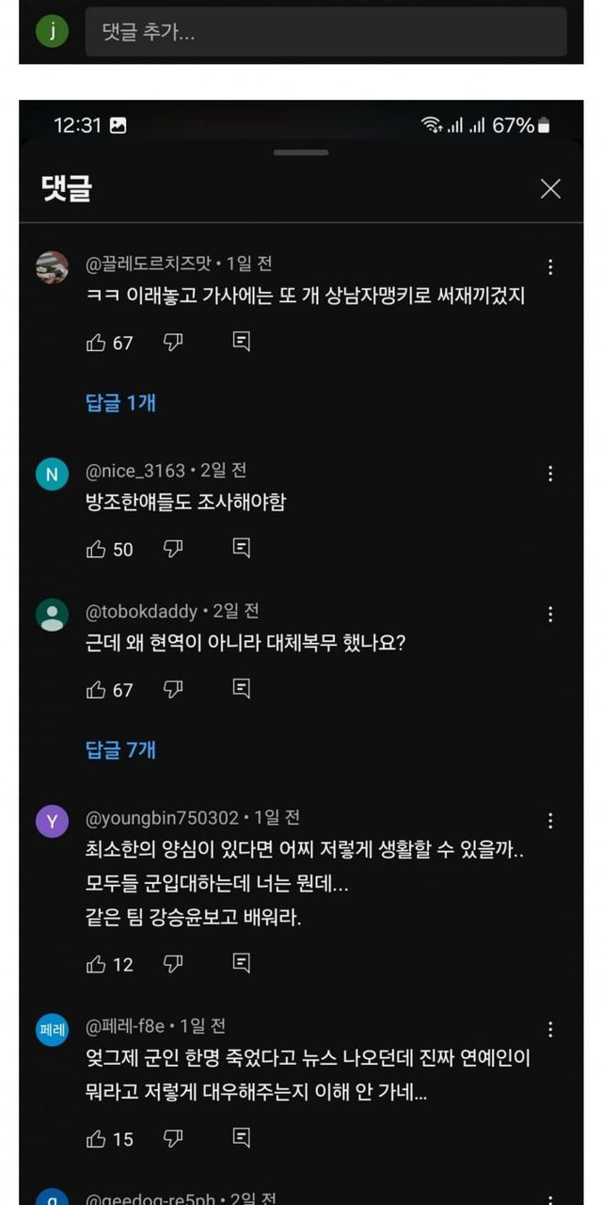Dislike the nice_3163 comment
This screenshot has height=1205, width=602.
(x=173, y=549)
